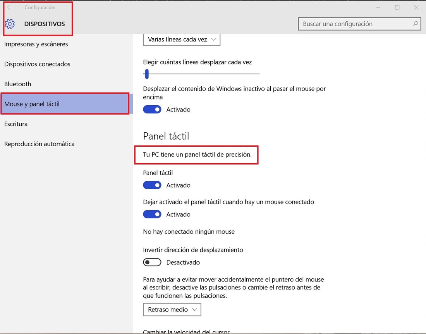The height and width of the screenshot is (334, 426).
Task: Minimize the Configuración window
Action: (x=378, y=7)
